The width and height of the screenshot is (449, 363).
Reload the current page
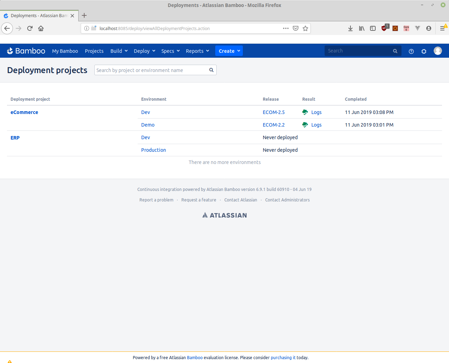tap(30, 29)
